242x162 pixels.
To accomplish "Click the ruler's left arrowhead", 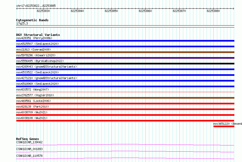I will pos(17,8).
